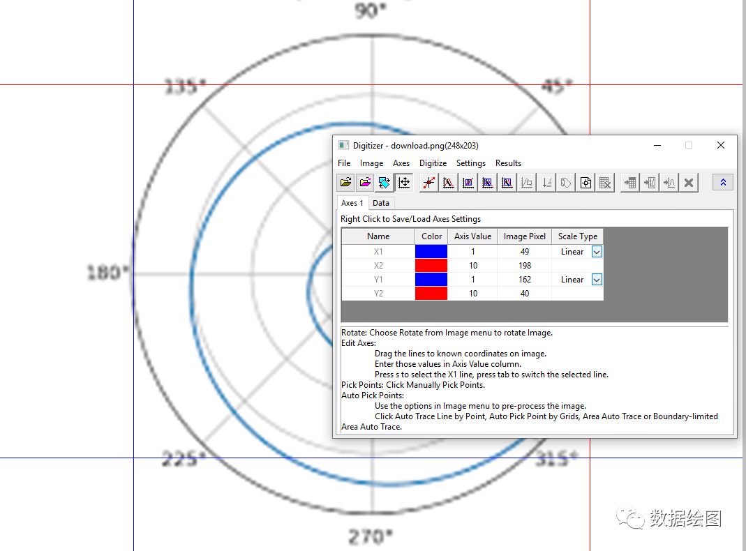Image resolution: width=746 pixels, height=551 pixels.
Task: Click Auto Pick Point by Grids icon
Action: click(468, 183)
